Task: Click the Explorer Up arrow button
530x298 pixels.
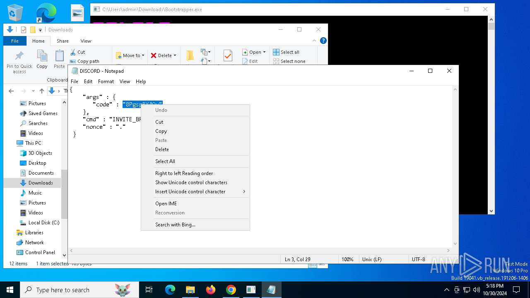Action: [41, 91]
